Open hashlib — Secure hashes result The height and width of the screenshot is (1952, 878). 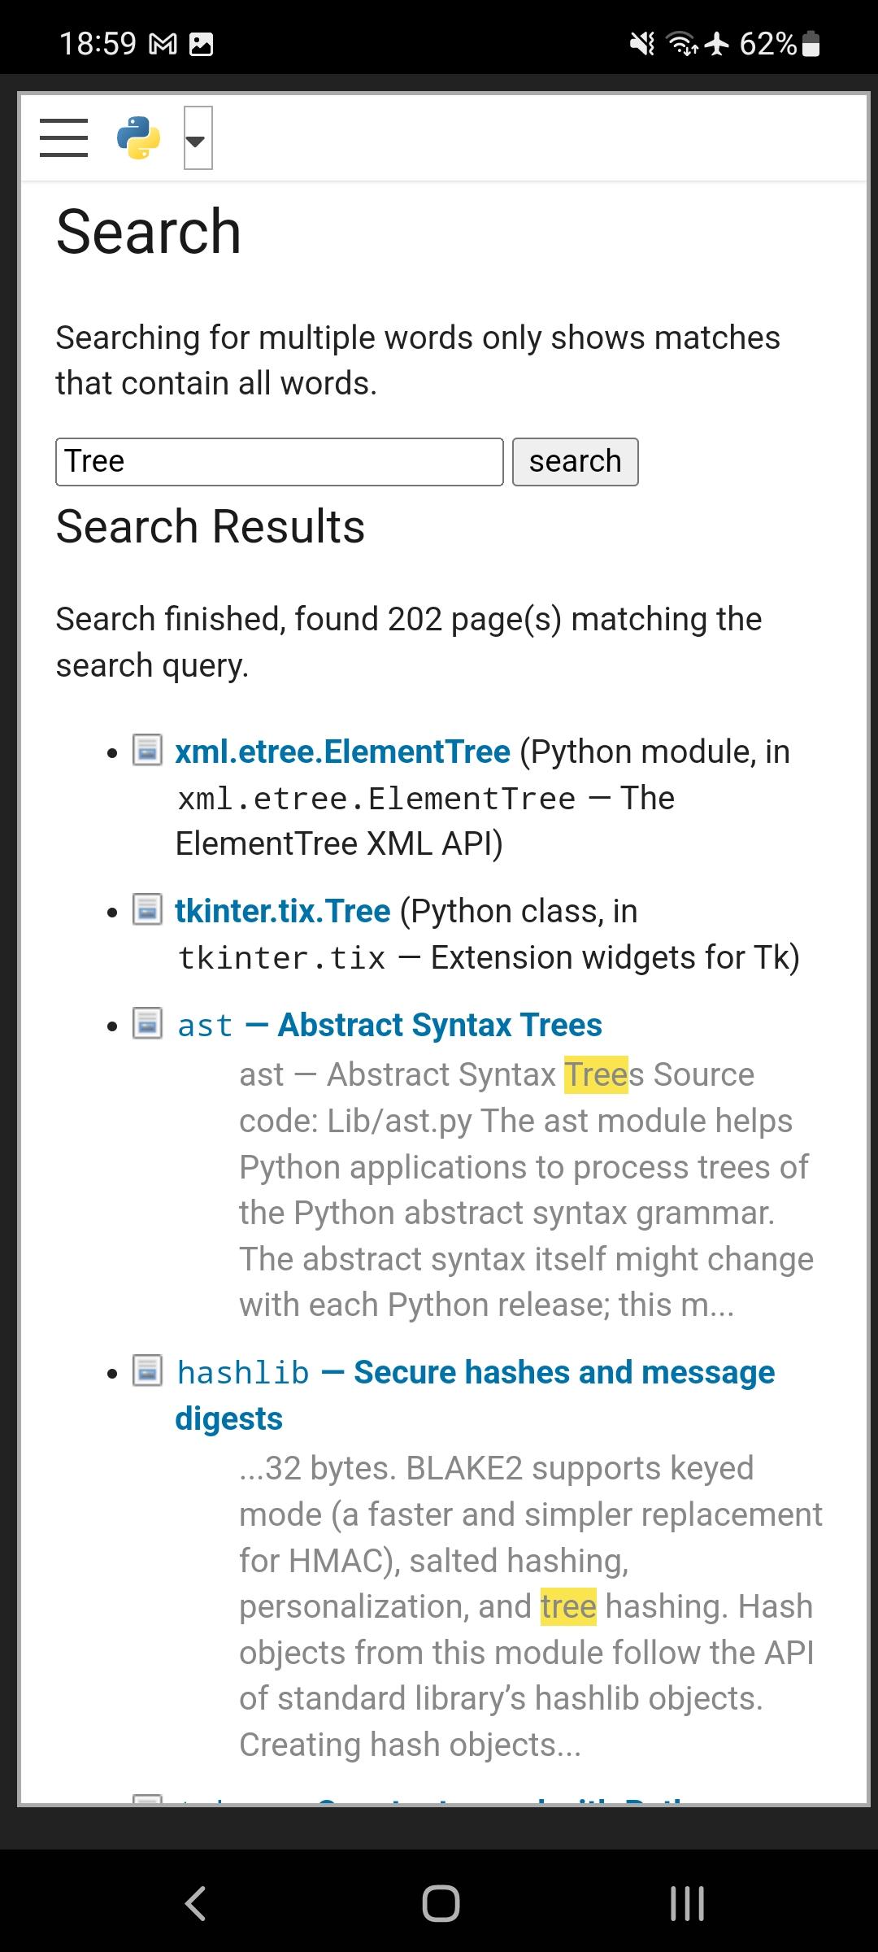point(476,1373)
